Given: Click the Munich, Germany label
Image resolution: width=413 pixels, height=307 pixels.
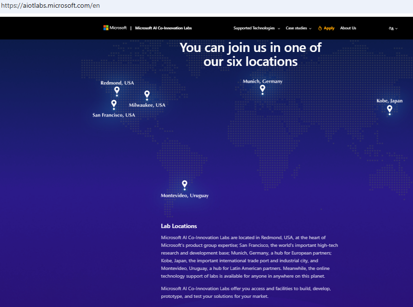Looking at the screenshot, I should [263, 81].
